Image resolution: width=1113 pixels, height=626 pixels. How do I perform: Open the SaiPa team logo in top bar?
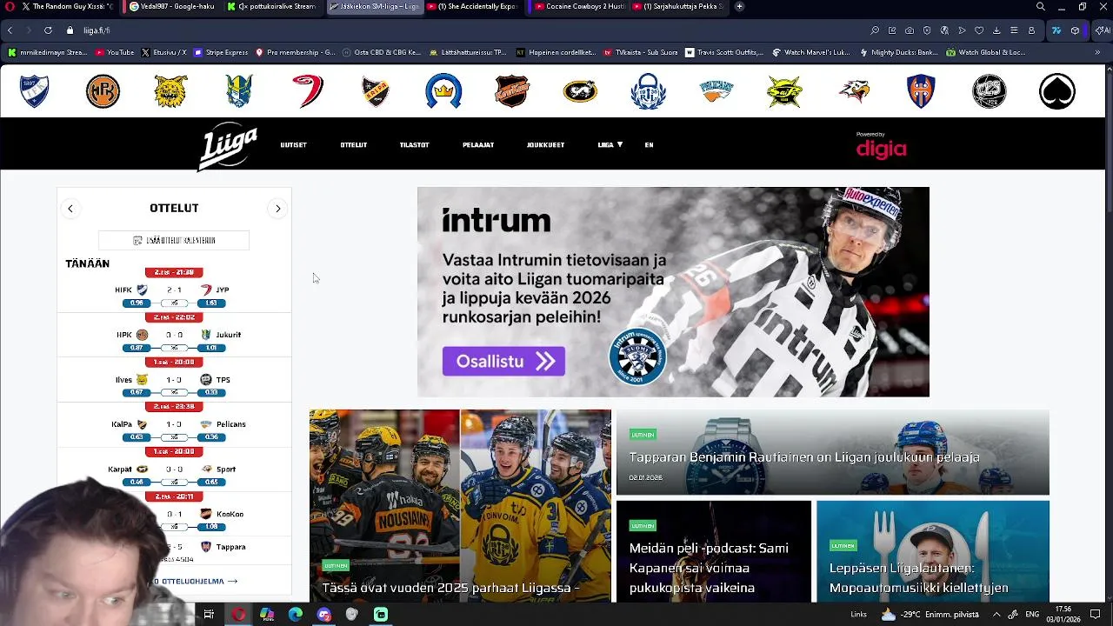(x=784, y=91)
